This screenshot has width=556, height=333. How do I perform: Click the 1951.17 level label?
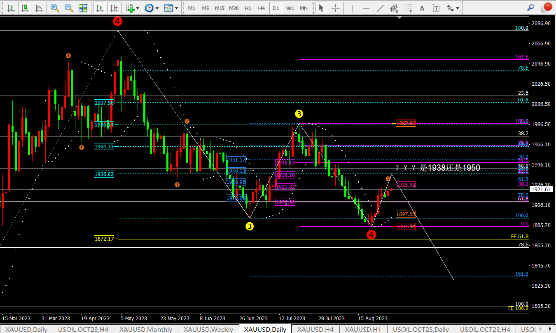(x=236, y=159)
